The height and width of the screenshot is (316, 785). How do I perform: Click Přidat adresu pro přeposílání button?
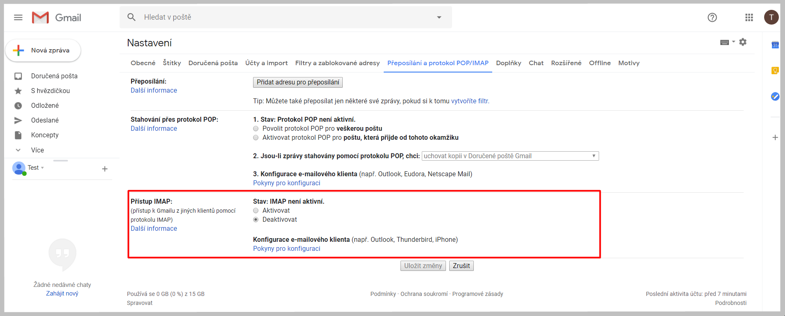click(298, 82)
